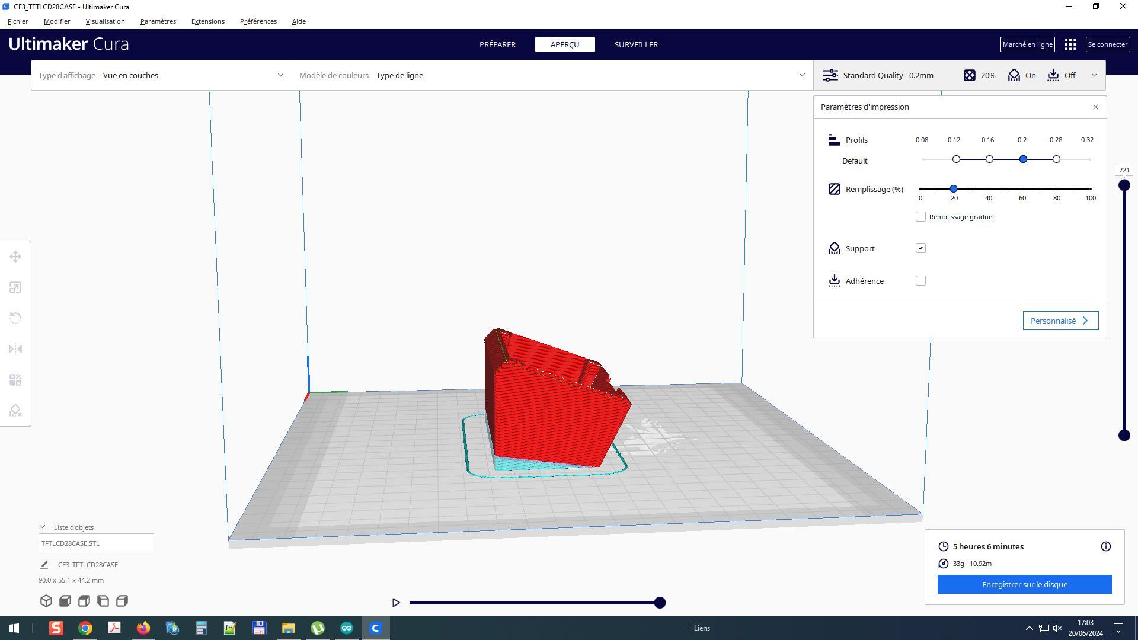
Task: Click Enregistrer sur le disque button
Action: click(1024, 584)
